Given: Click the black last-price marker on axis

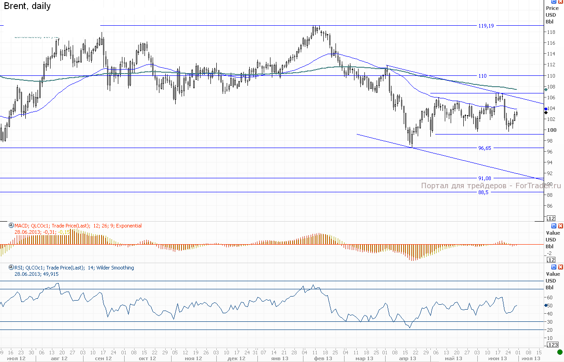Looking at the screenshot, I should 546,112.
